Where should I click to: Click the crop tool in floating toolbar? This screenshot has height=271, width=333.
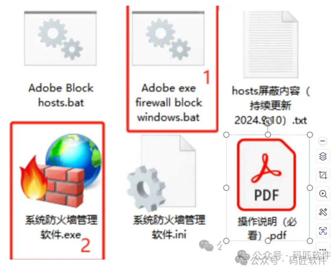323,175
